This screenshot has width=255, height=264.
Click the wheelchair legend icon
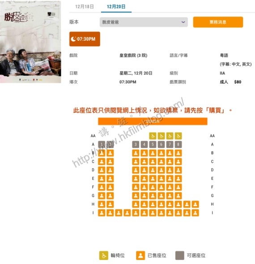coord(103,255)
